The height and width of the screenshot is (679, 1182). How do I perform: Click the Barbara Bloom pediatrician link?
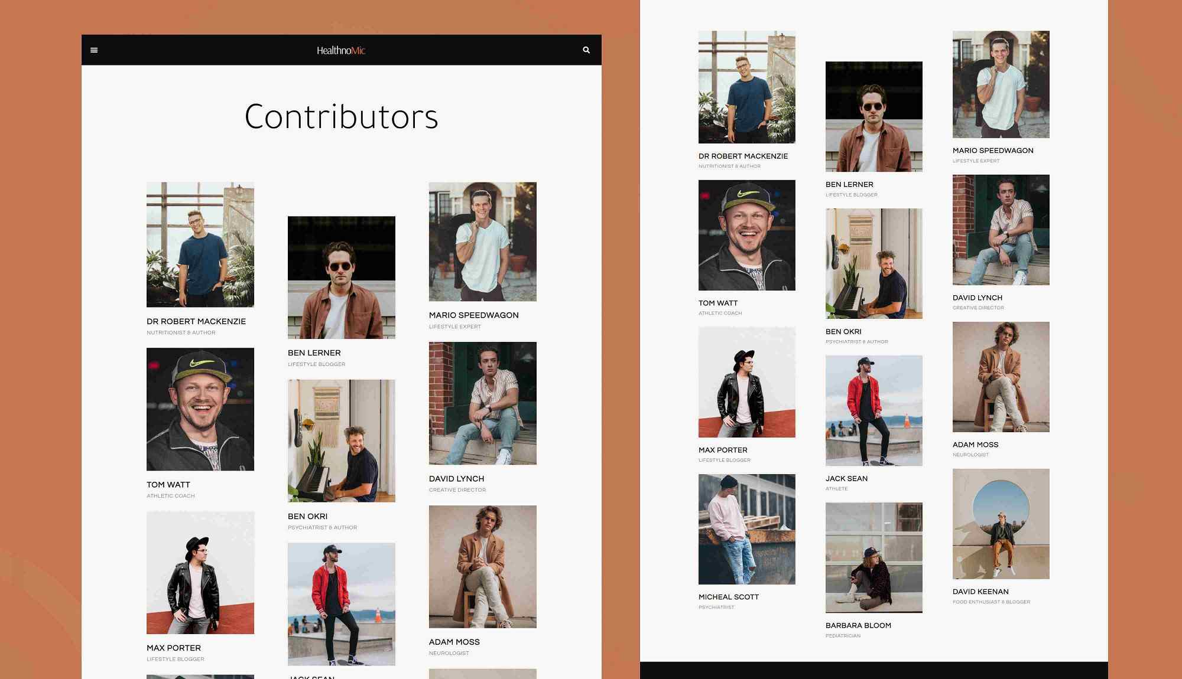click(858, 625)
